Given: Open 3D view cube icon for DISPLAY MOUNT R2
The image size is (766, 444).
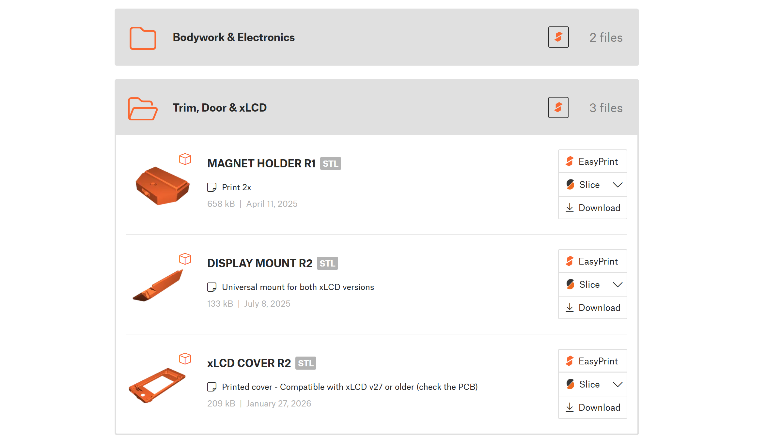Looking at the screenshot, I should pos(185,259).
